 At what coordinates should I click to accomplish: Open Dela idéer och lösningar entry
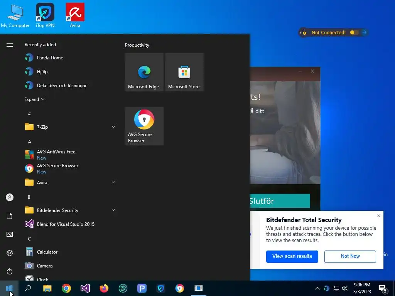tap(70, 85)
